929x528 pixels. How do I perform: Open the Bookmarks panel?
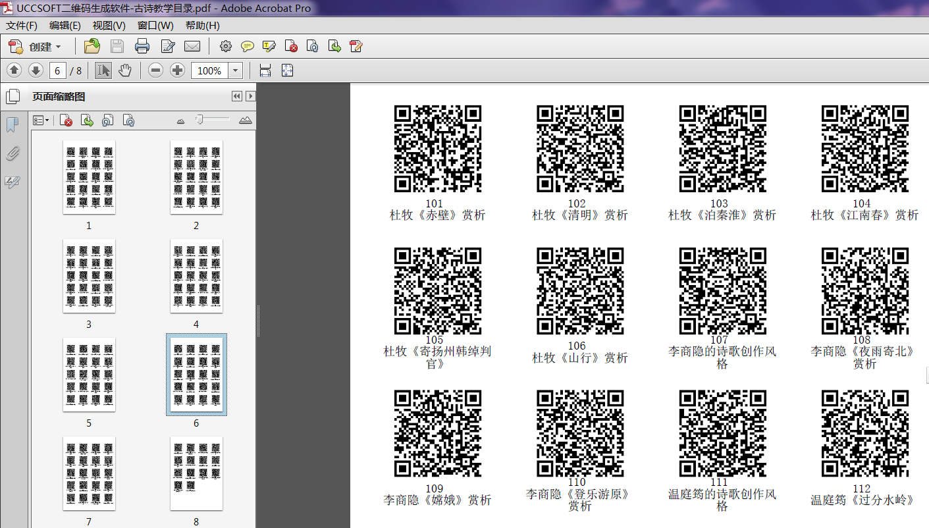13,125
